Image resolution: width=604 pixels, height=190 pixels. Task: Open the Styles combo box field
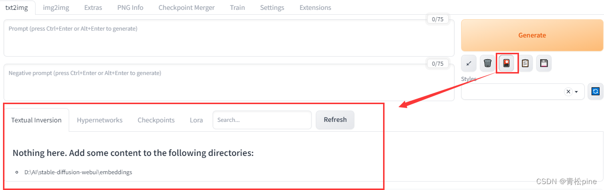(522, 92)
